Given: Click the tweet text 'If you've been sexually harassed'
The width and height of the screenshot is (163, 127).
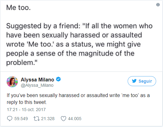Looking at the screenshot, I should [43, 95].
